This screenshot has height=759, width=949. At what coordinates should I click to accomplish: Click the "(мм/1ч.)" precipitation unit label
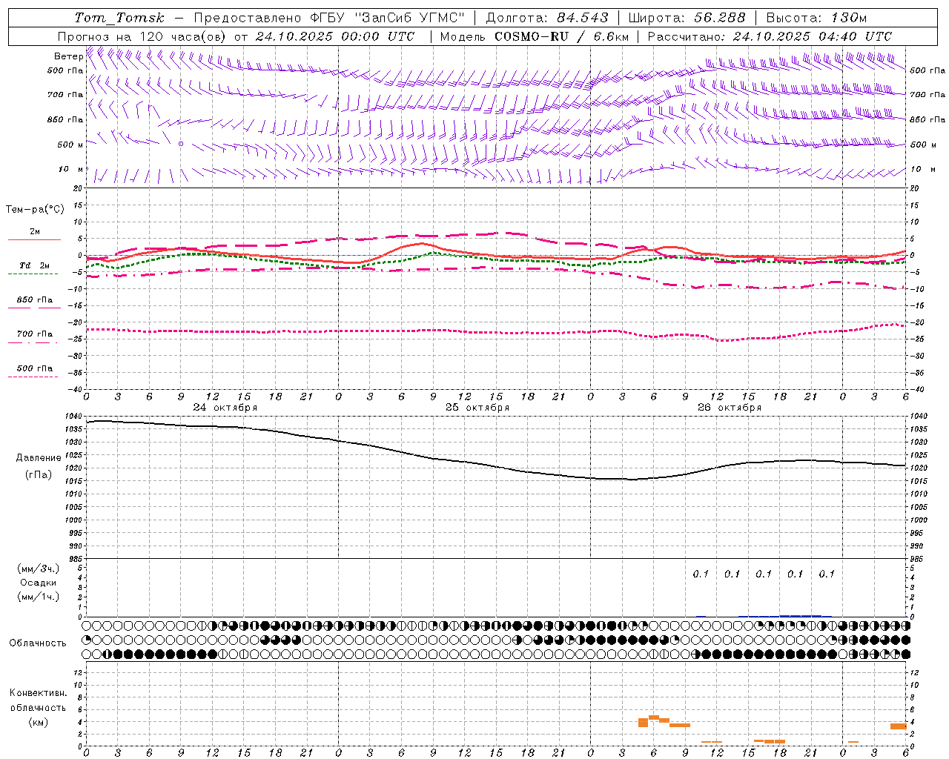point(39,597)
